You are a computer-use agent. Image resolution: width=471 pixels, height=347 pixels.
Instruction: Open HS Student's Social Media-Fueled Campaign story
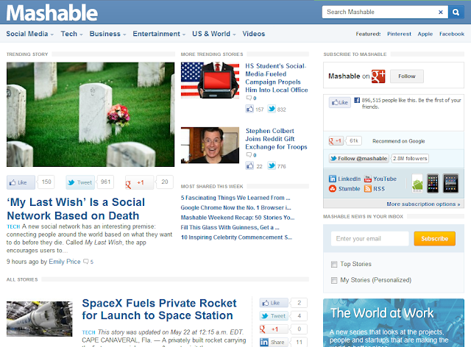[x=277, y=78]
